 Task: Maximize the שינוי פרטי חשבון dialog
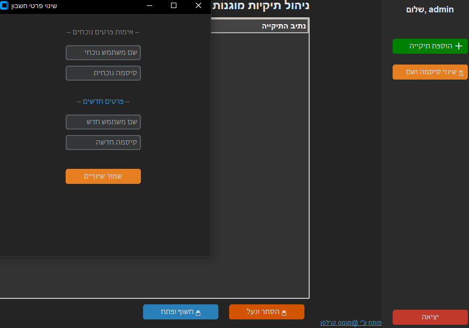click(174, 6)
